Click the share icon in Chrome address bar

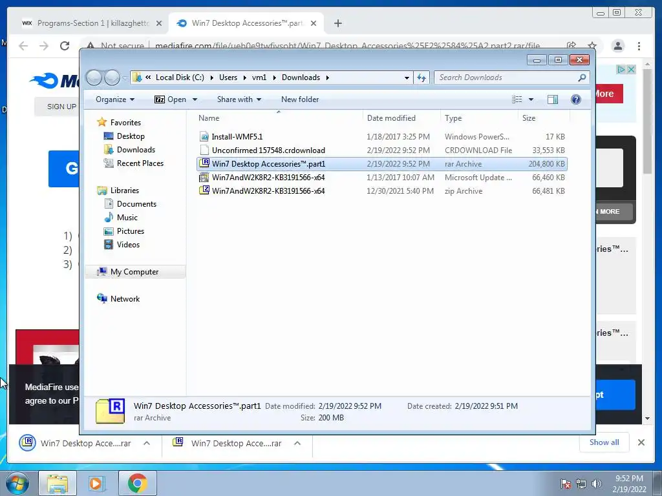pos(571,46)
